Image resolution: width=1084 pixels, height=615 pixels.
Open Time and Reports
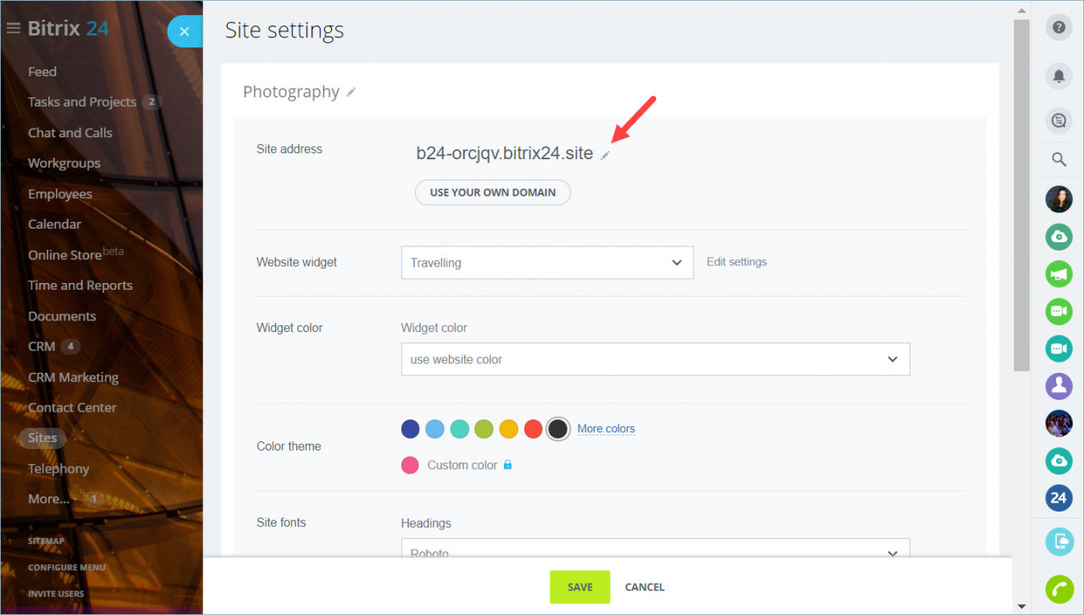pyautogui.click(x=80, y=285)
